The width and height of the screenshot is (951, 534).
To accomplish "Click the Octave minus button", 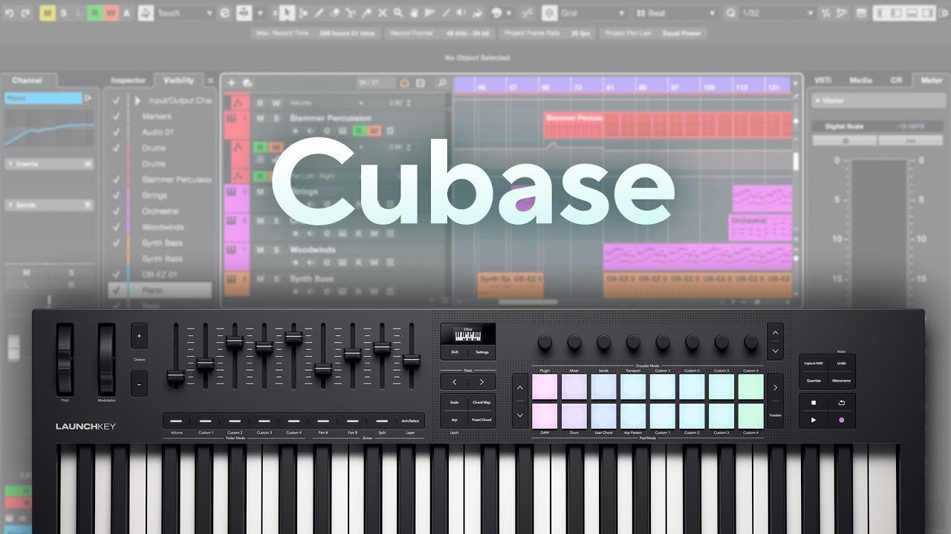I will (139, 383).
